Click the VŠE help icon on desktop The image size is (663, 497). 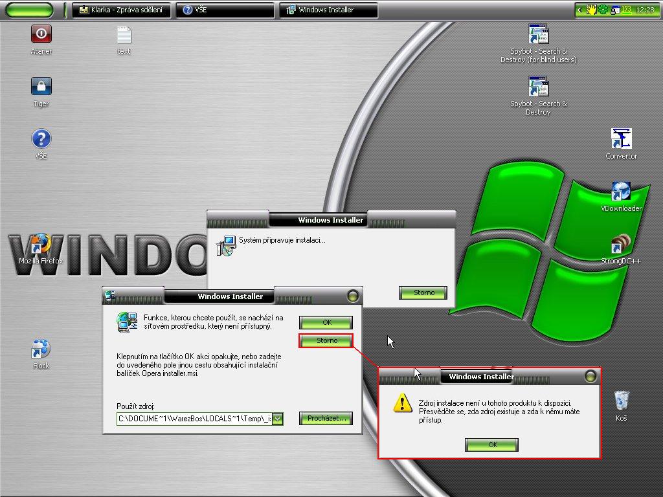(x=41, y=138)
